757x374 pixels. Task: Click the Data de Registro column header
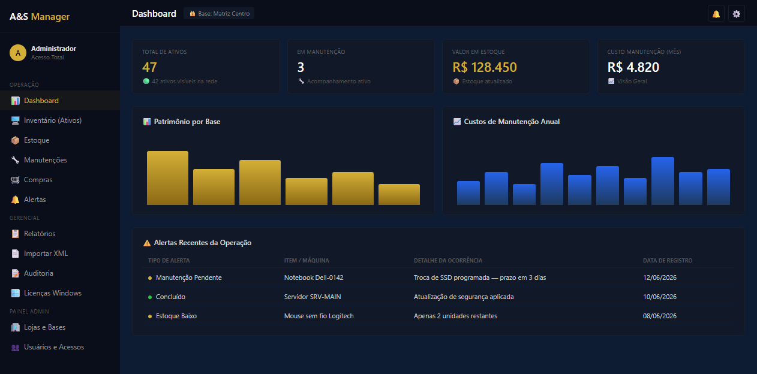[668, 261]
